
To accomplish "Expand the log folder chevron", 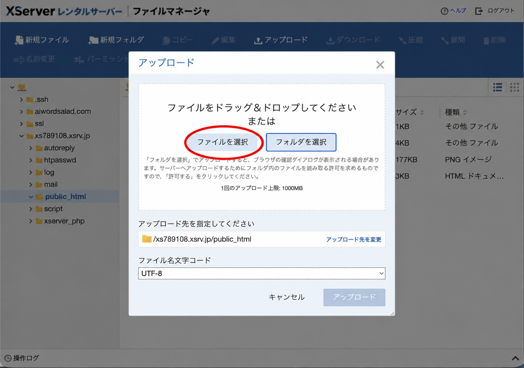I will click(31, 173).
